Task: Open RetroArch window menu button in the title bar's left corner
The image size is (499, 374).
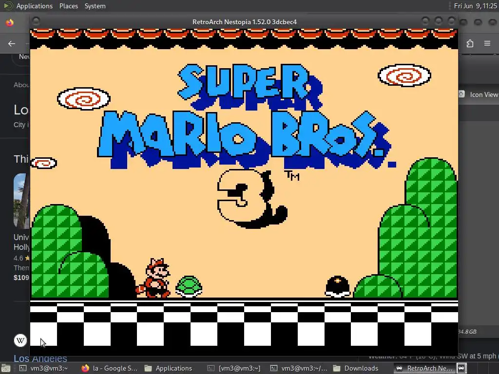Action: [36, 21]
